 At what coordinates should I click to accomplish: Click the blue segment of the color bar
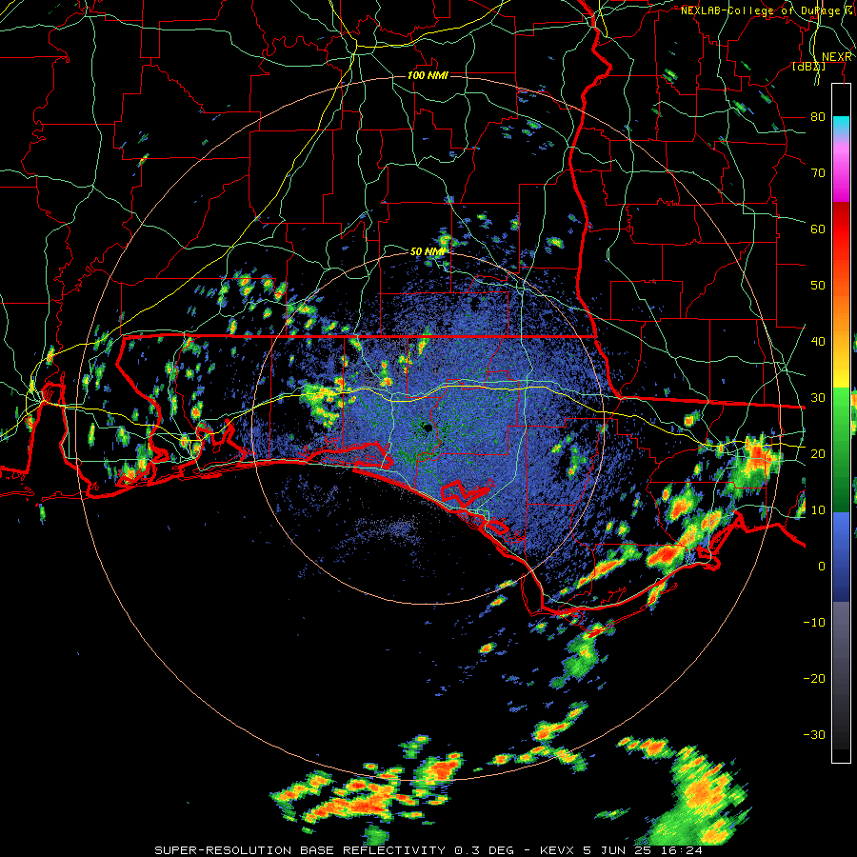pos(841,556)
